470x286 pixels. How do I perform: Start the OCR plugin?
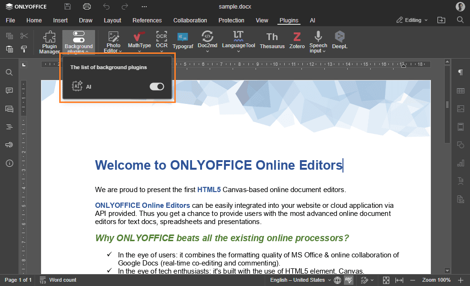[x=161, y=42]
